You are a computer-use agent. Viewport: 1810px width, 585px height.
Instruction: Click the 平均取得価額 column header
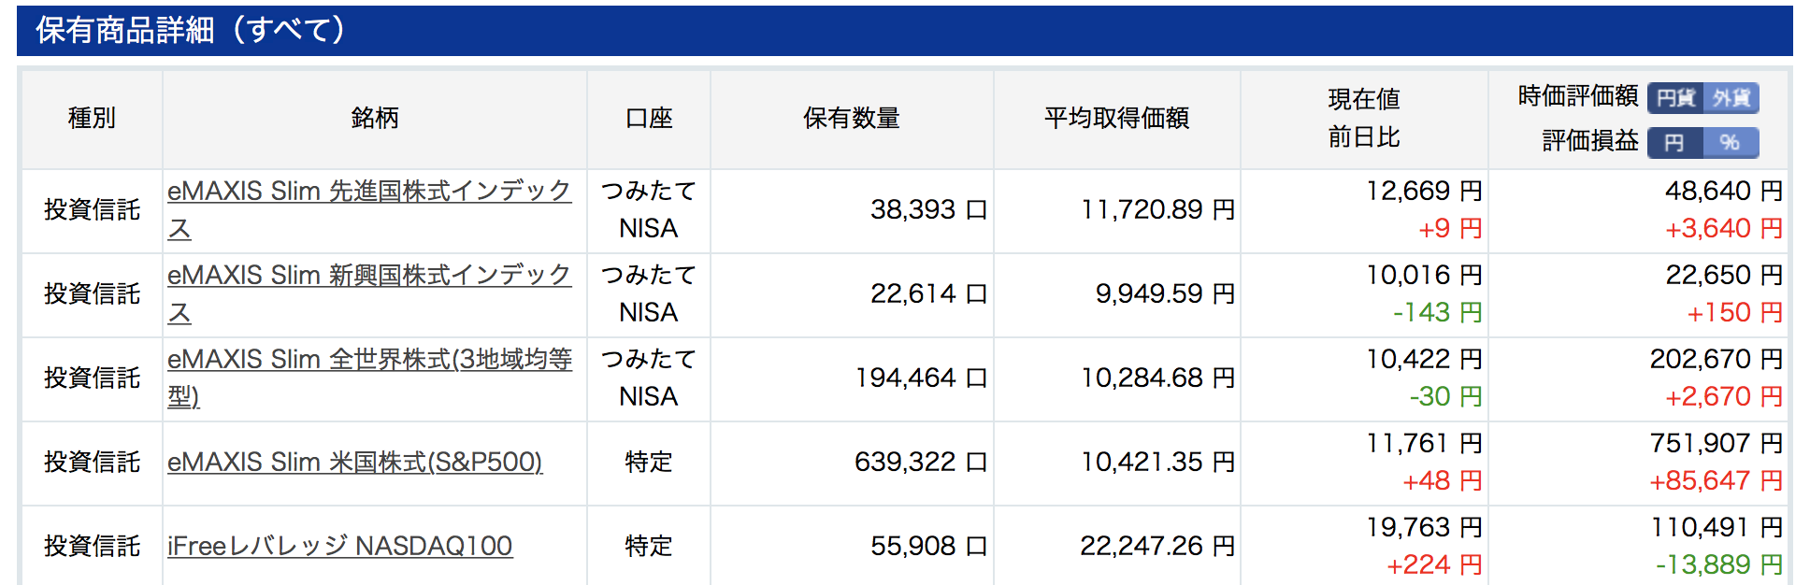click(1116, 119)
